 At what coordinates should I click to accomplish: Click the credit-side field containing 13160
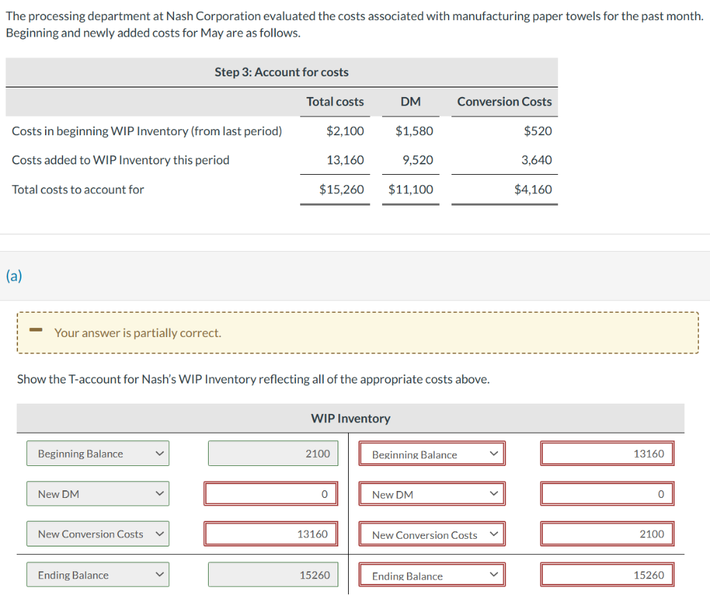pyautogui.click(x=607, y=454)
